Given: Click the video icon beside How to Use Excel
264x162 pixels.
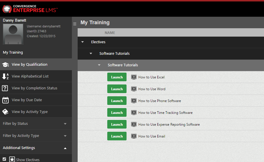Looking at the screenshot, I should click(x=134, y=77).
